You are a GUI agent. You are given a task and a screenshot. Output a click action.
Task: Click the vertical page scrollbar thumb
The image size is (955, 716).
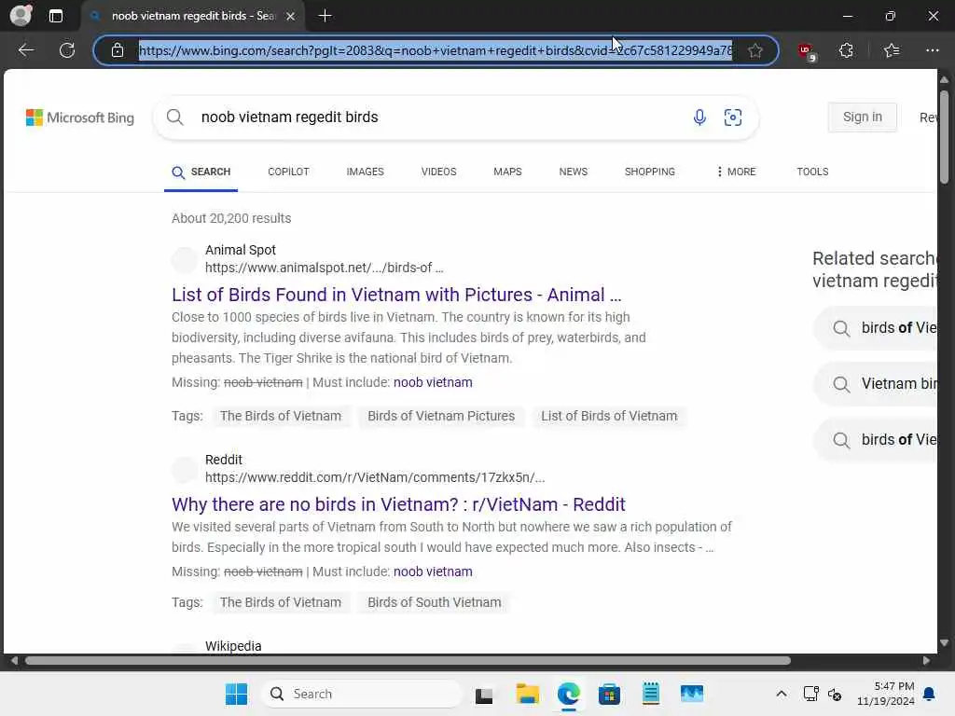(x=944, y=136)
